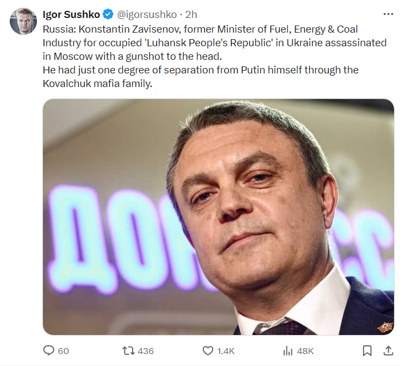Image resolution: width=400 pixels, height=366 pixels.
Task: Click the 60 replies count
Action: point(63,351)
